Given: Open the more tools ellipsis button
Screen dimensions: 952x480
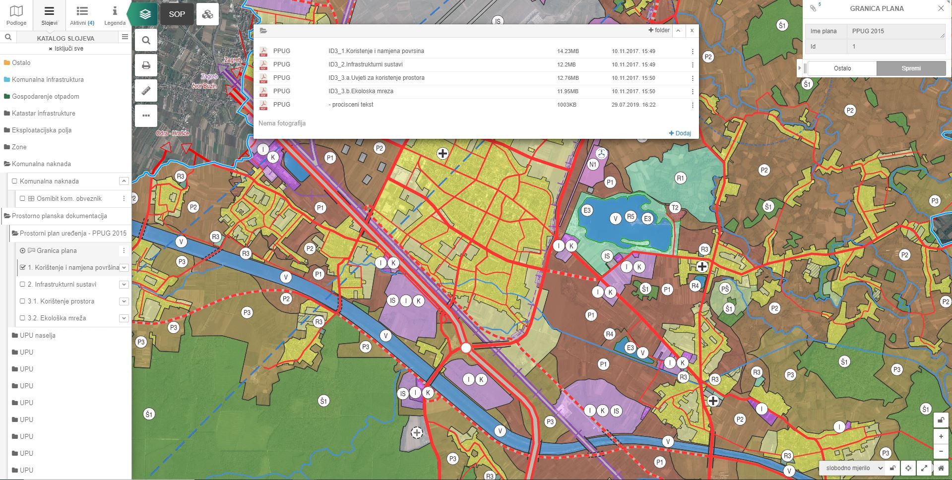Looking at the screenshot, I should click(146, 116).
